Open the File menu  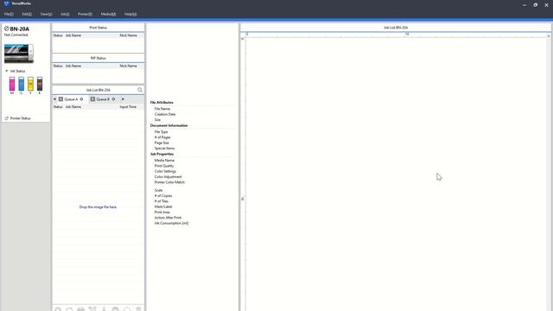(x=9, y=14)
